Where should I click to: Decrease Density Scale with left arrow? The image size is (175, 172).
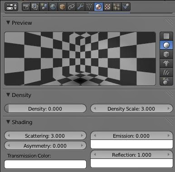pyautogui.click(x=95, y=108)
